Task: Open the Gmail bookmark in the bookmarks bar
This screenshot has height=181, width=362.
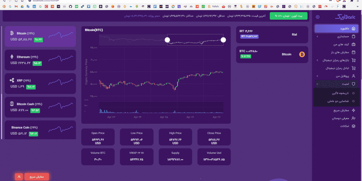Action: pos(16,6)
